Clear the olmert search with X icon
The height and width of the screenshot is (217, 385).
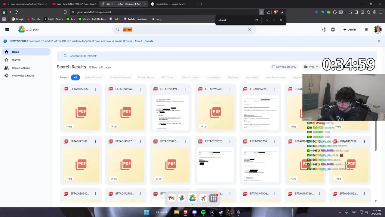[249, 30]
